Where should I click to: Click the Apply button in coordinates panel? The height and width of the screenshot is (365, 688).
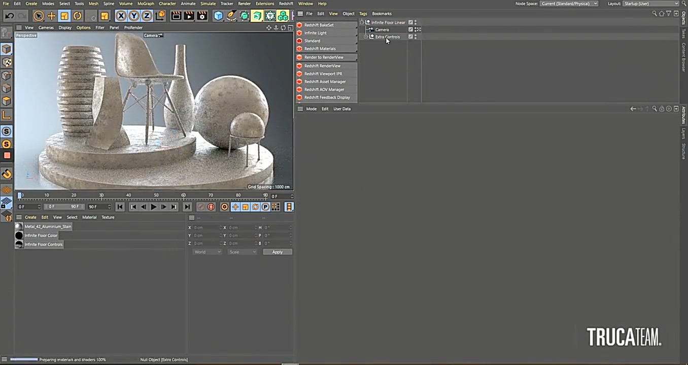click(277, 252)
